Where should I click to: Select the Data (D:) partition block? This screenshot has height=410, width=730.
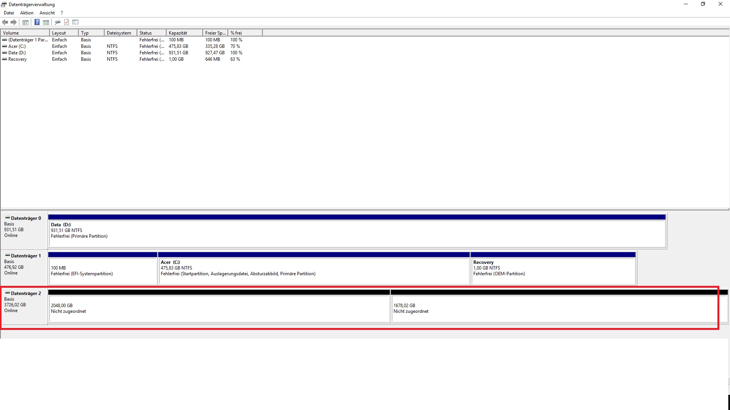357,233
